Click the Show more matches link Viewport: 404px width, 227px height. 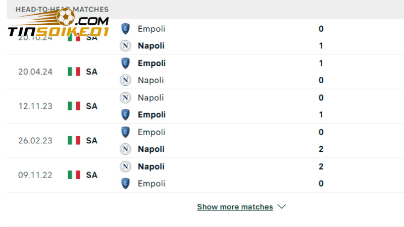click(235, 207)
